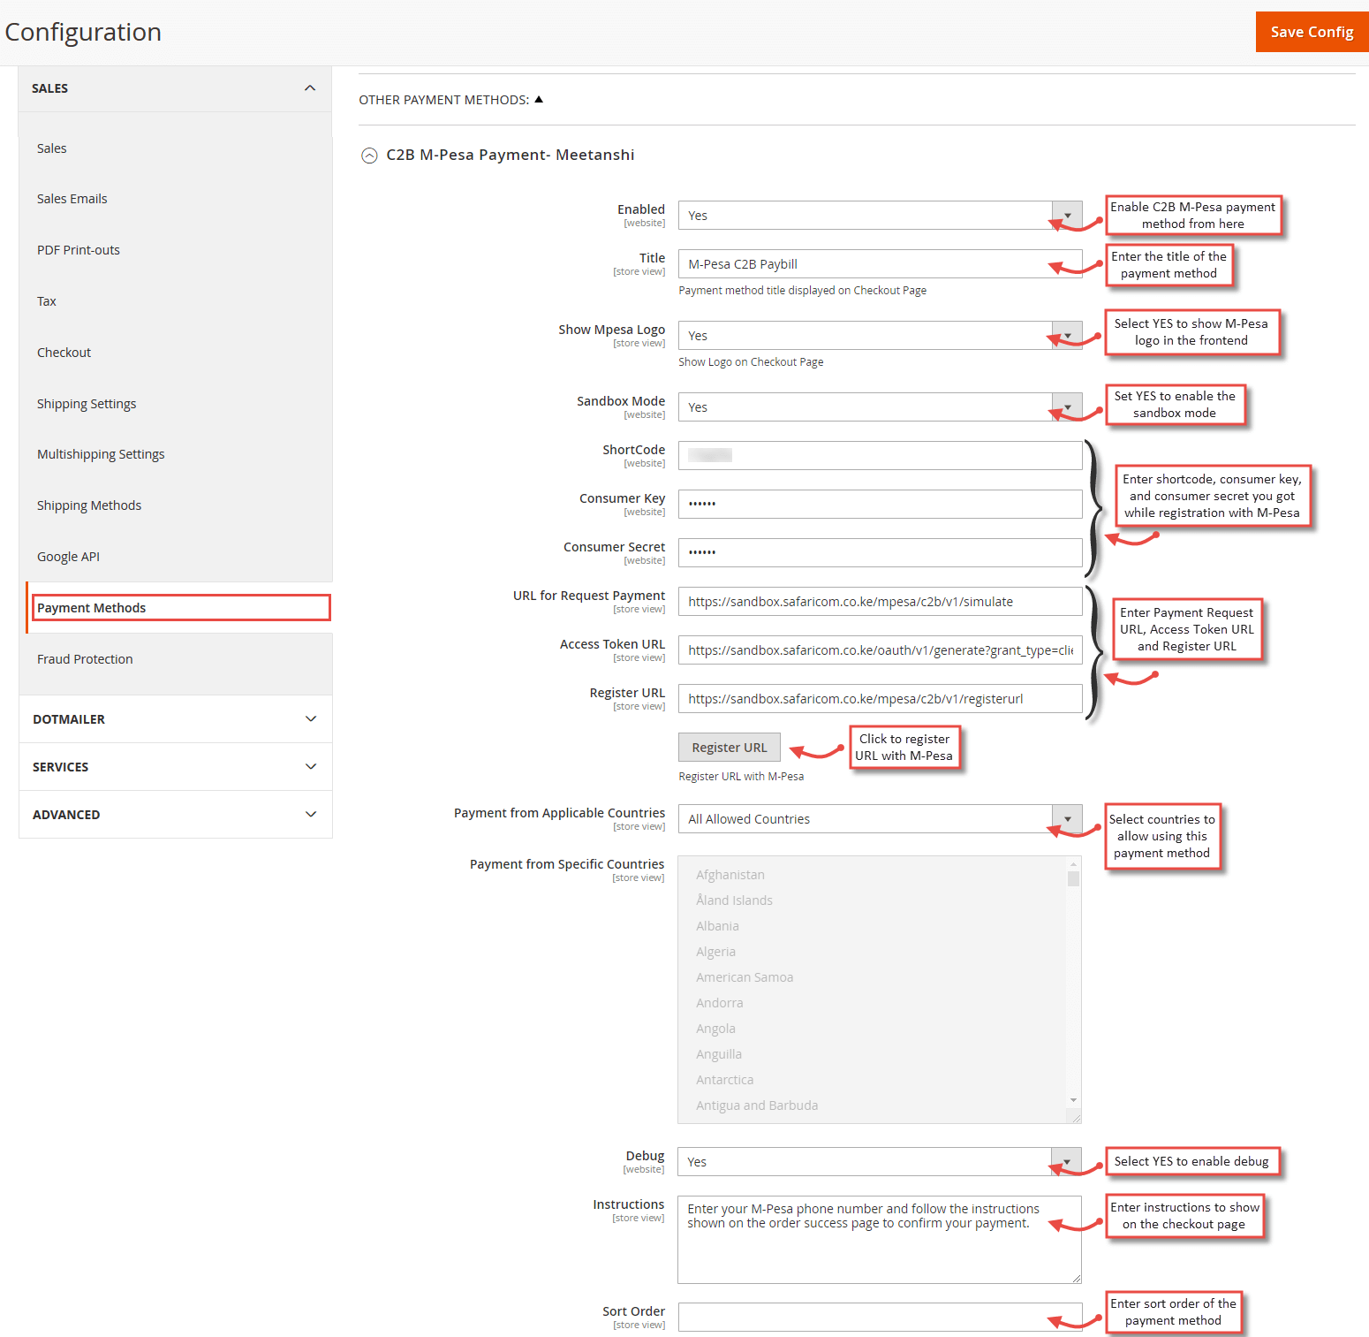Edit the Access Token URL field
The height and width of the screenshot is (1337, 1369).
880,650
